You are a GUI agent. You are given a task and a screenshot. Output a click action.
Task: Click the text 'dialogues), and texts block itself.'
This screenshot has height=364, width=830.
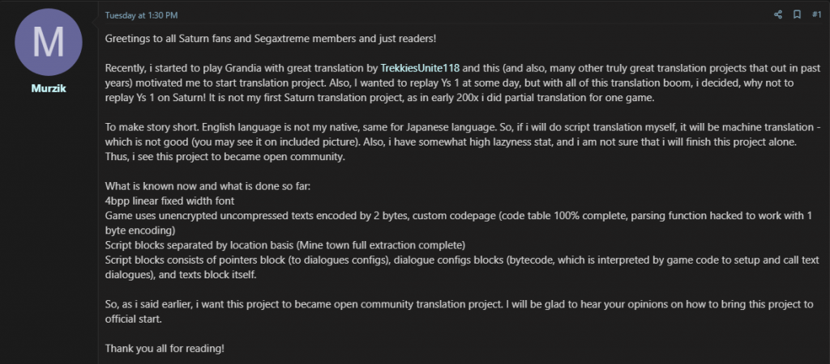(x=181, y=275)
